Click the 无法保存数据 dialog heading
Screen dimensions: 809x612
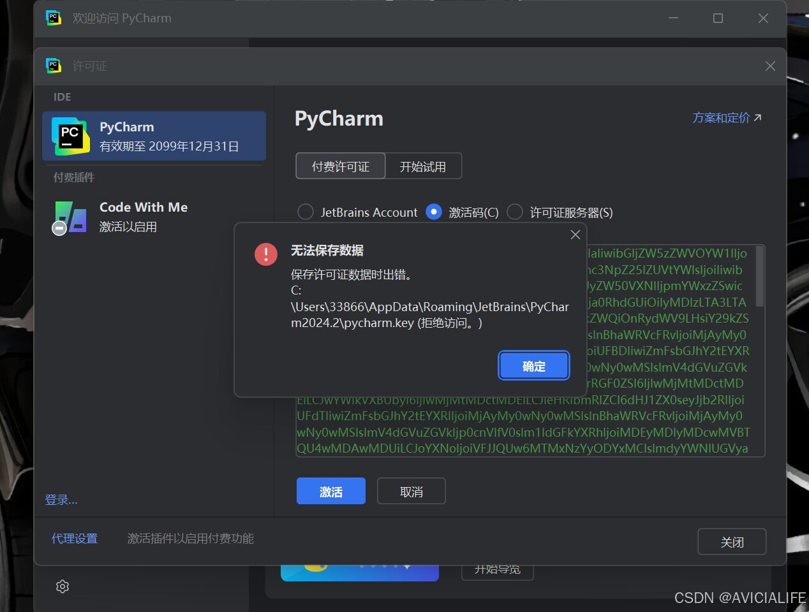(327, 250)
